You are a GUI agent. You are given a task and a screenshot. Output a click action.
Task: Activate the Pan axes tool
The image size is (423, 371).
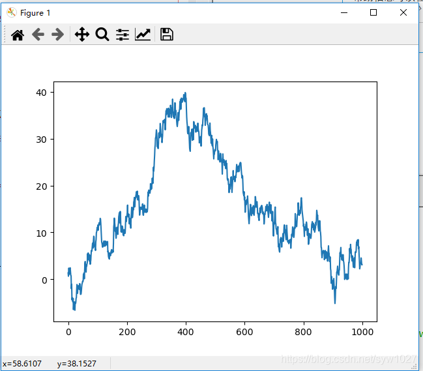point(82,35)
